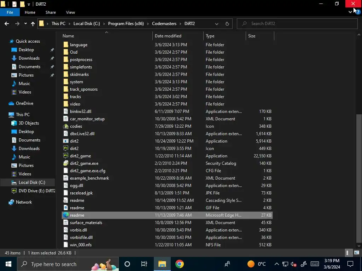
Task: Click inside Search DiRT2 box
Action: pos(297,24)
